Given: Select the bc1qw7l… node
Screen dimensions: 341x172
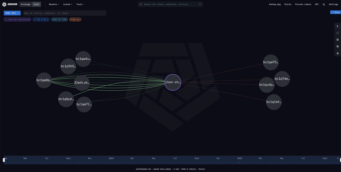Looking at the screenshot, I should pos(84,104).
